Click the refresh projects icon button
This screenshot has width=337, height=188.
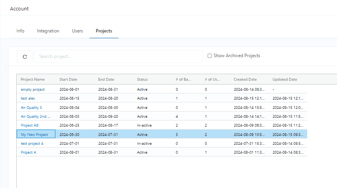coord(25,56)
